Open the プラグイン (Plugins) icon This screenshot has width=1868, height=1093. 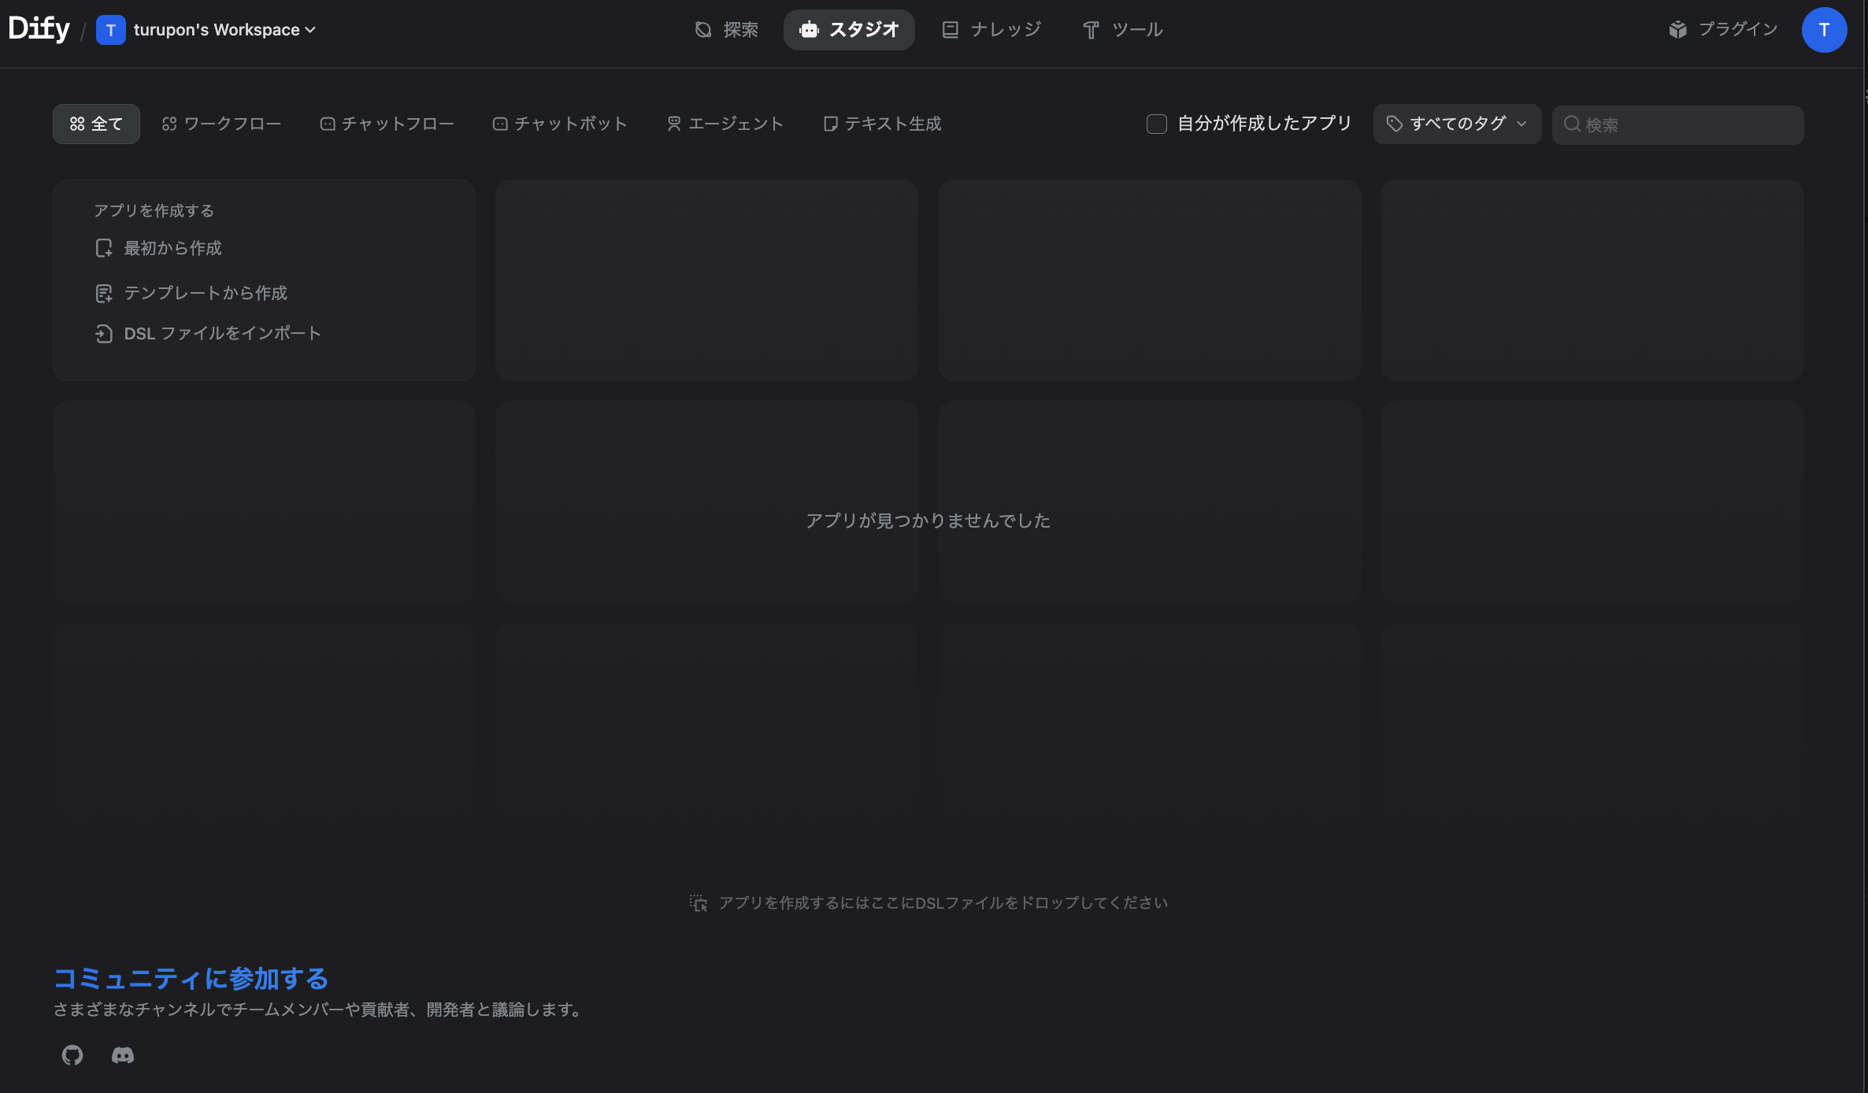[x=1679, y=29]
